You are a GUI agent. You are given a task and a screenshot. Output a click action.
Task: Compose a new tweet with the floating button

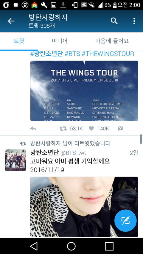point(125,221)
